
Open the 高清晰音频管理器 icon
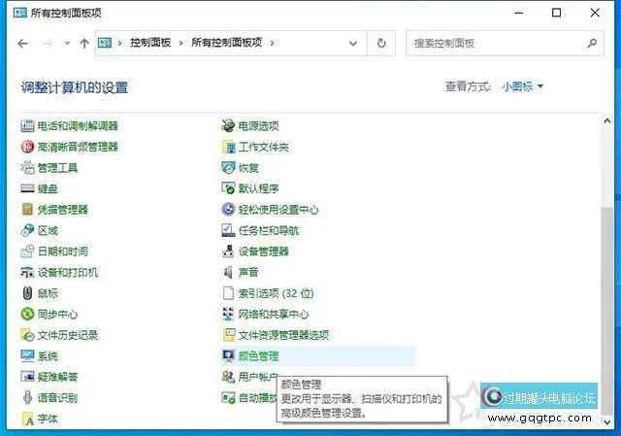click(x=27, y=147)
